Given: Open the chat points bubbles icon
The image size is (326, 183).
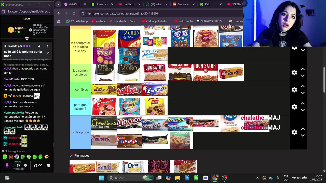Looking at the screenshot, I should click(x=36, y=165).
